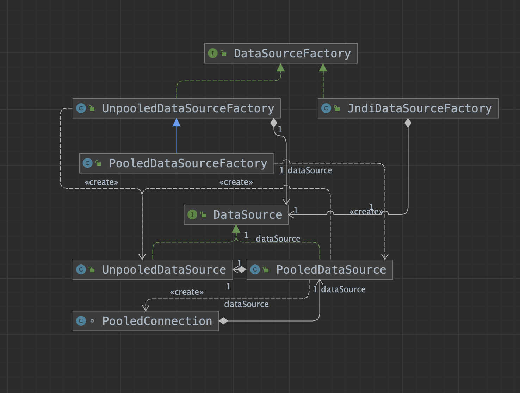Select the UnpooledDataSource class name text
The height and width of the screenshot is (393, 520).
click(x=164, y=270)
